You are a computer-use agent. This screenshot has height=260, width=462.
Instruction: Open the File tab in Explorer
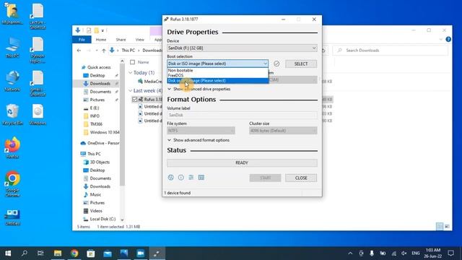pyautogui.click(x=82, y=40)
